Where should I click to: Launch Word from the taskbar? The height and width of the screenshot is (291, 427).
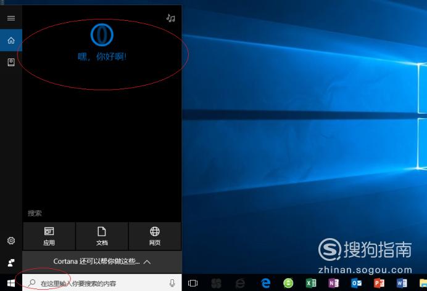(x=402, y=283)
